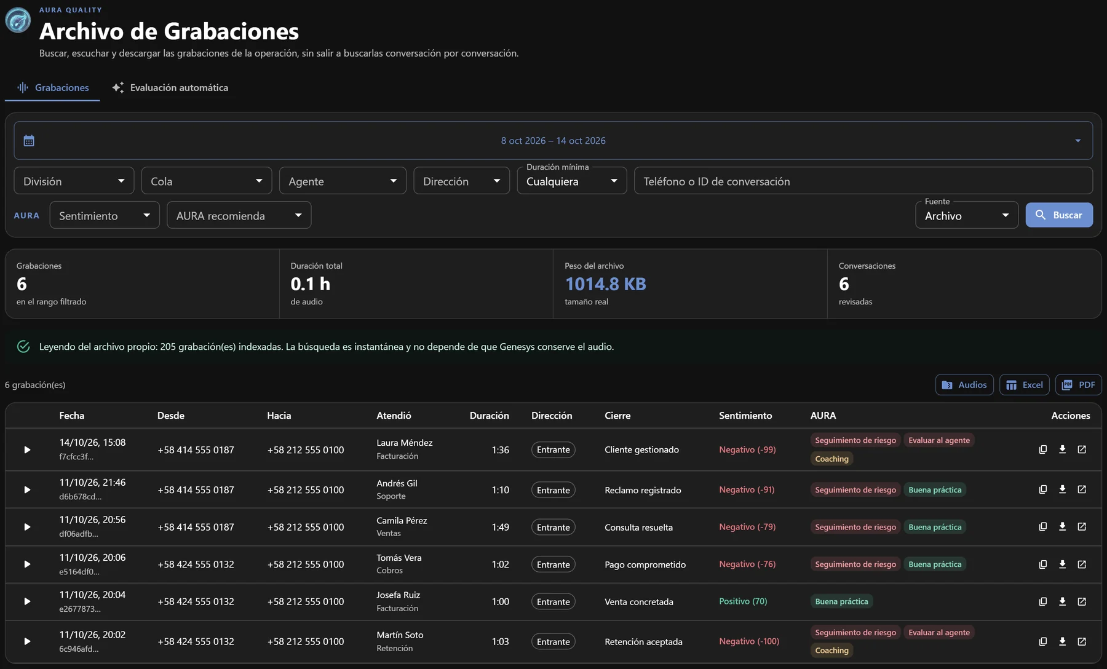Click 'Pago comprometido' cell
The width and height of the screenshot is (1107, 669).
[x=645, y=564]
